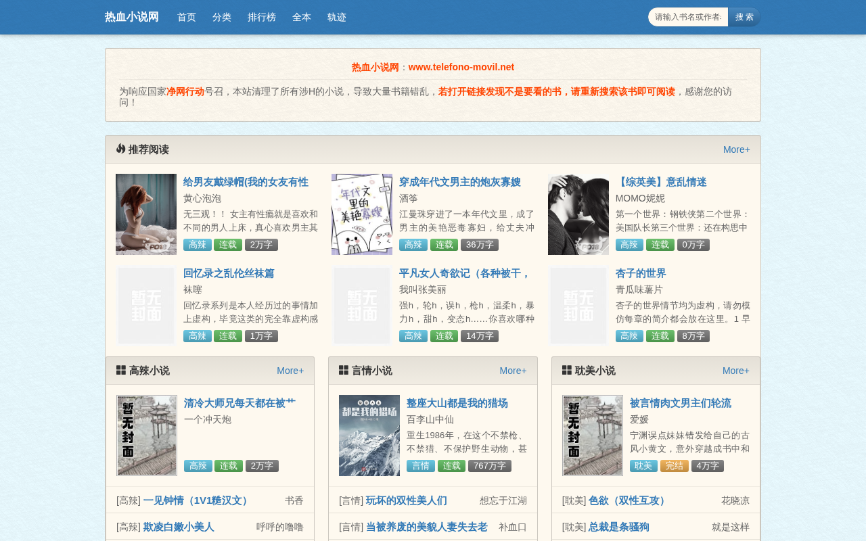Open More+ link in 推荐阅读 section
Viewport: 866px width, 541px height.
tap(737, 149)
